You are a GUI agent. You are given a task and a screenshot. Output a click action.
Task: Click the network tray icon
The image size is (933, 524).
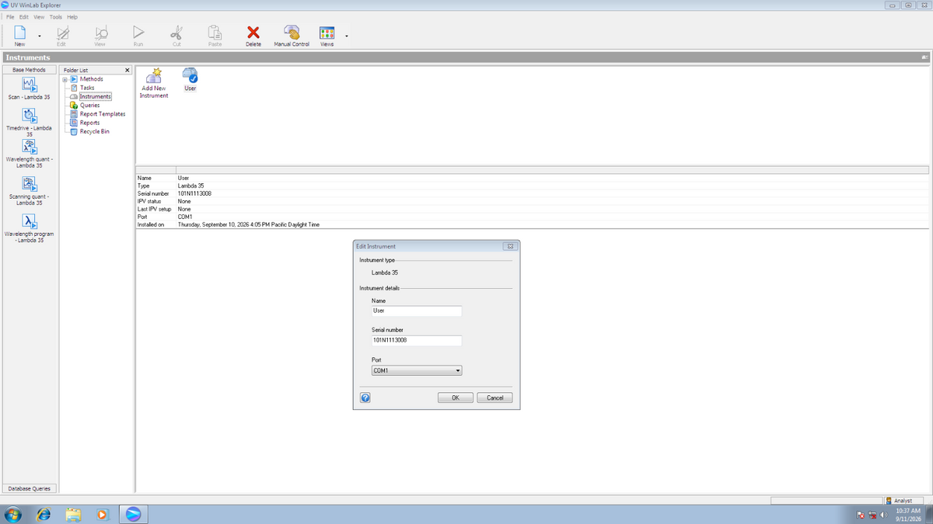coord(872,515)
